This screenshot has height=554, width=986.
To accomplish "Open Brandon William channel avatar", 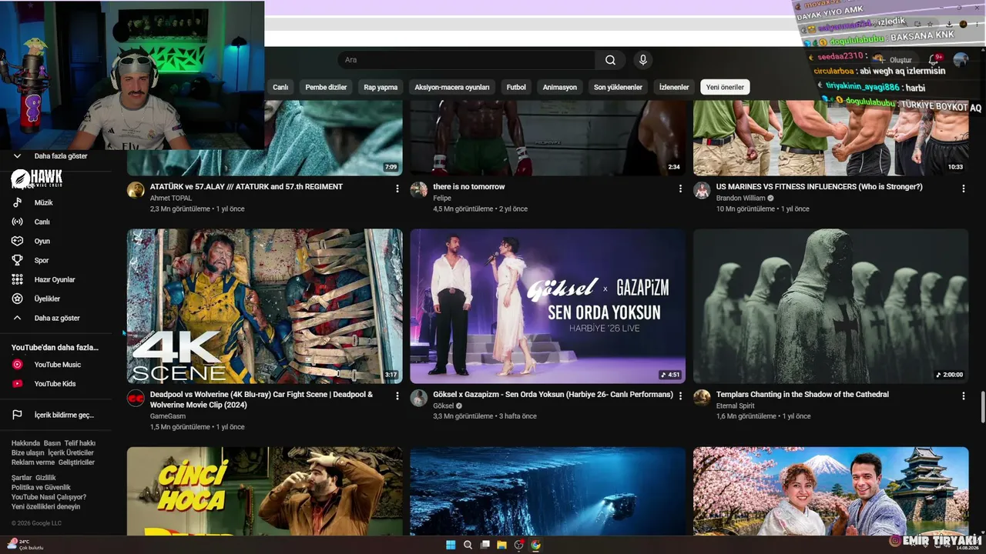I will tap(702, 190).
